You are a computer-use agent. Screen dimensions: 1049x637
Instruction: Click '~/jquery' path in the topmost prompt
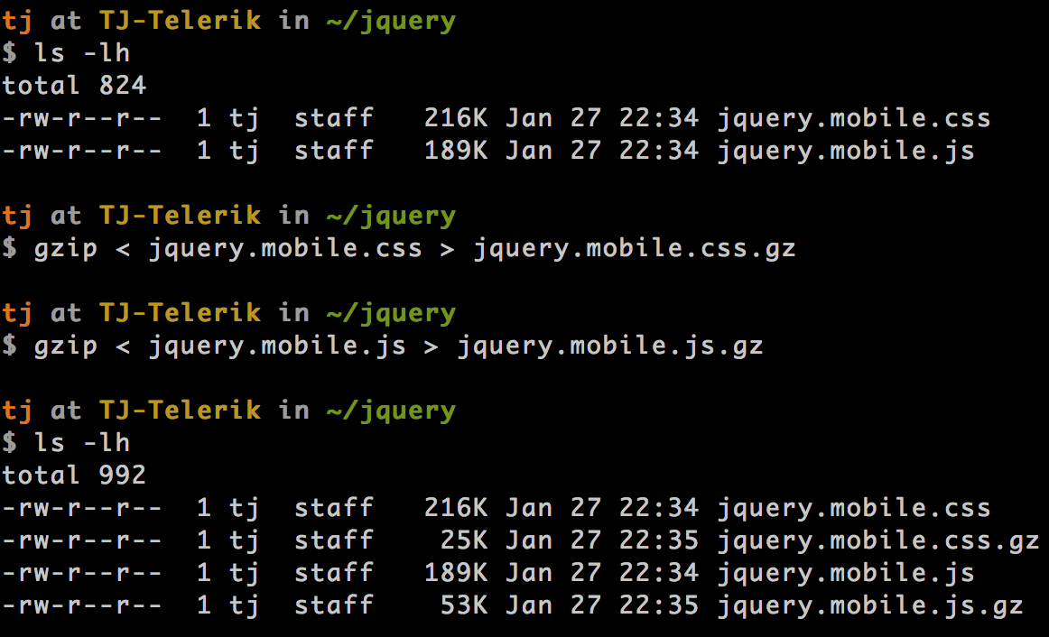[x=392, y=22]
